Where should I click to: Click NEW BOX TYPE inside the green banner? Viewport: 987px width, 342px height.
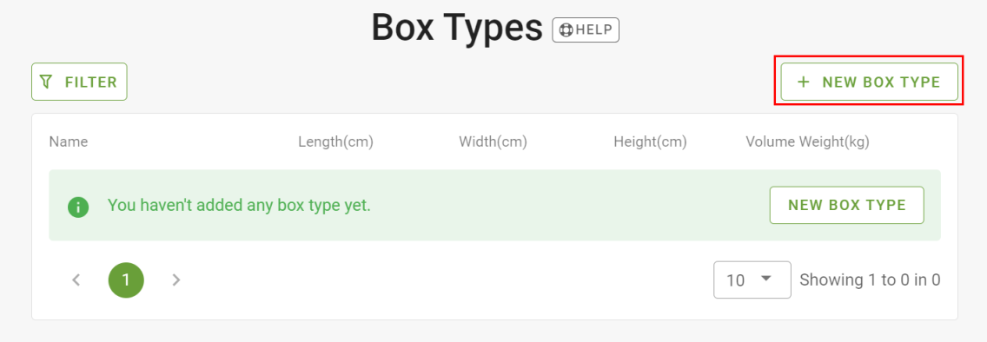click(846, 205)
